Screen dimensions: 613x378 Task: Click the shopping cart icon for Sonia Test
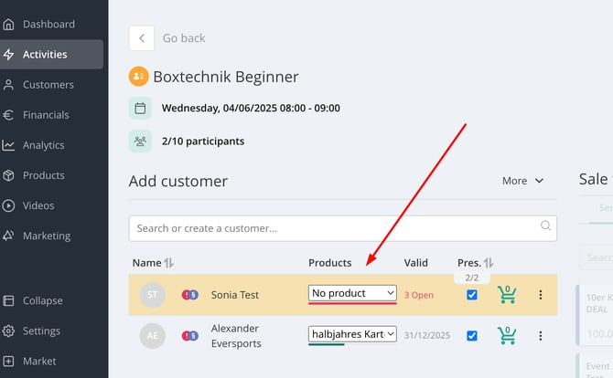point(507,295)
